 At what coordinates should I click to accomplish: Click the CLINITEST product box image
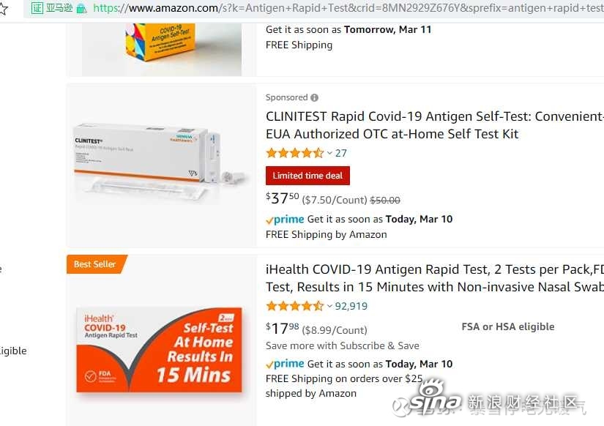[159, 162]
